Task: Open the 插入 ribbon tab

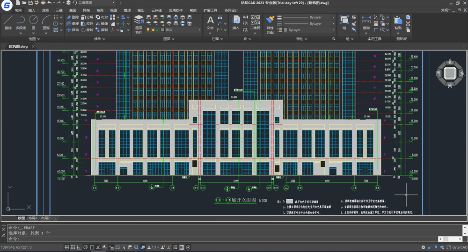Action: [31, 10]
